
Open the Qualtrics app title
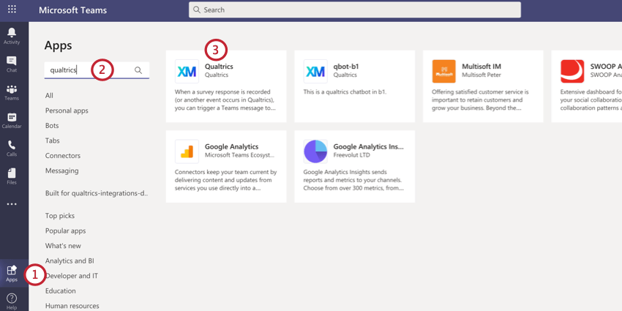point(219,67)
